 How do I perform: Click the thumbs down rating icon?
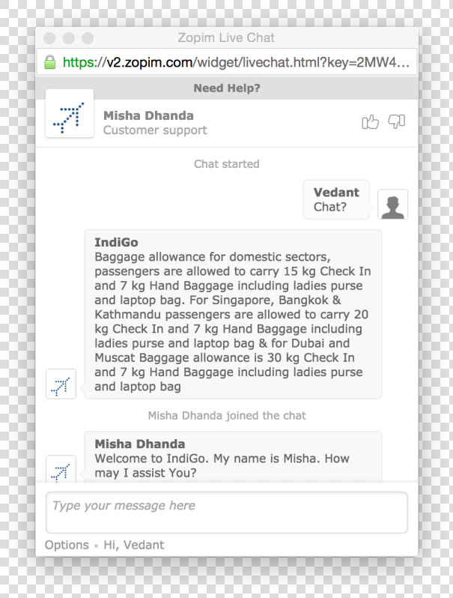pos(397,121)
